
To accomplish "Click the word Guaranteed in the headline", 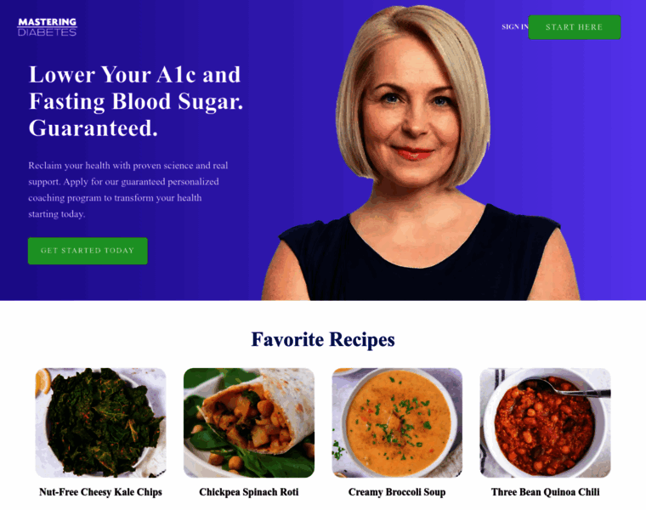I will tap(93, 128).
